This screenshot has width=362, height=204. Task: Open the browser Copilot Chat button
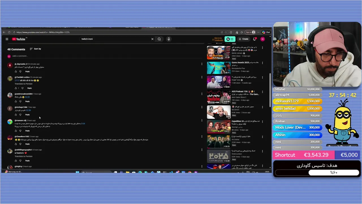point(266,32)
